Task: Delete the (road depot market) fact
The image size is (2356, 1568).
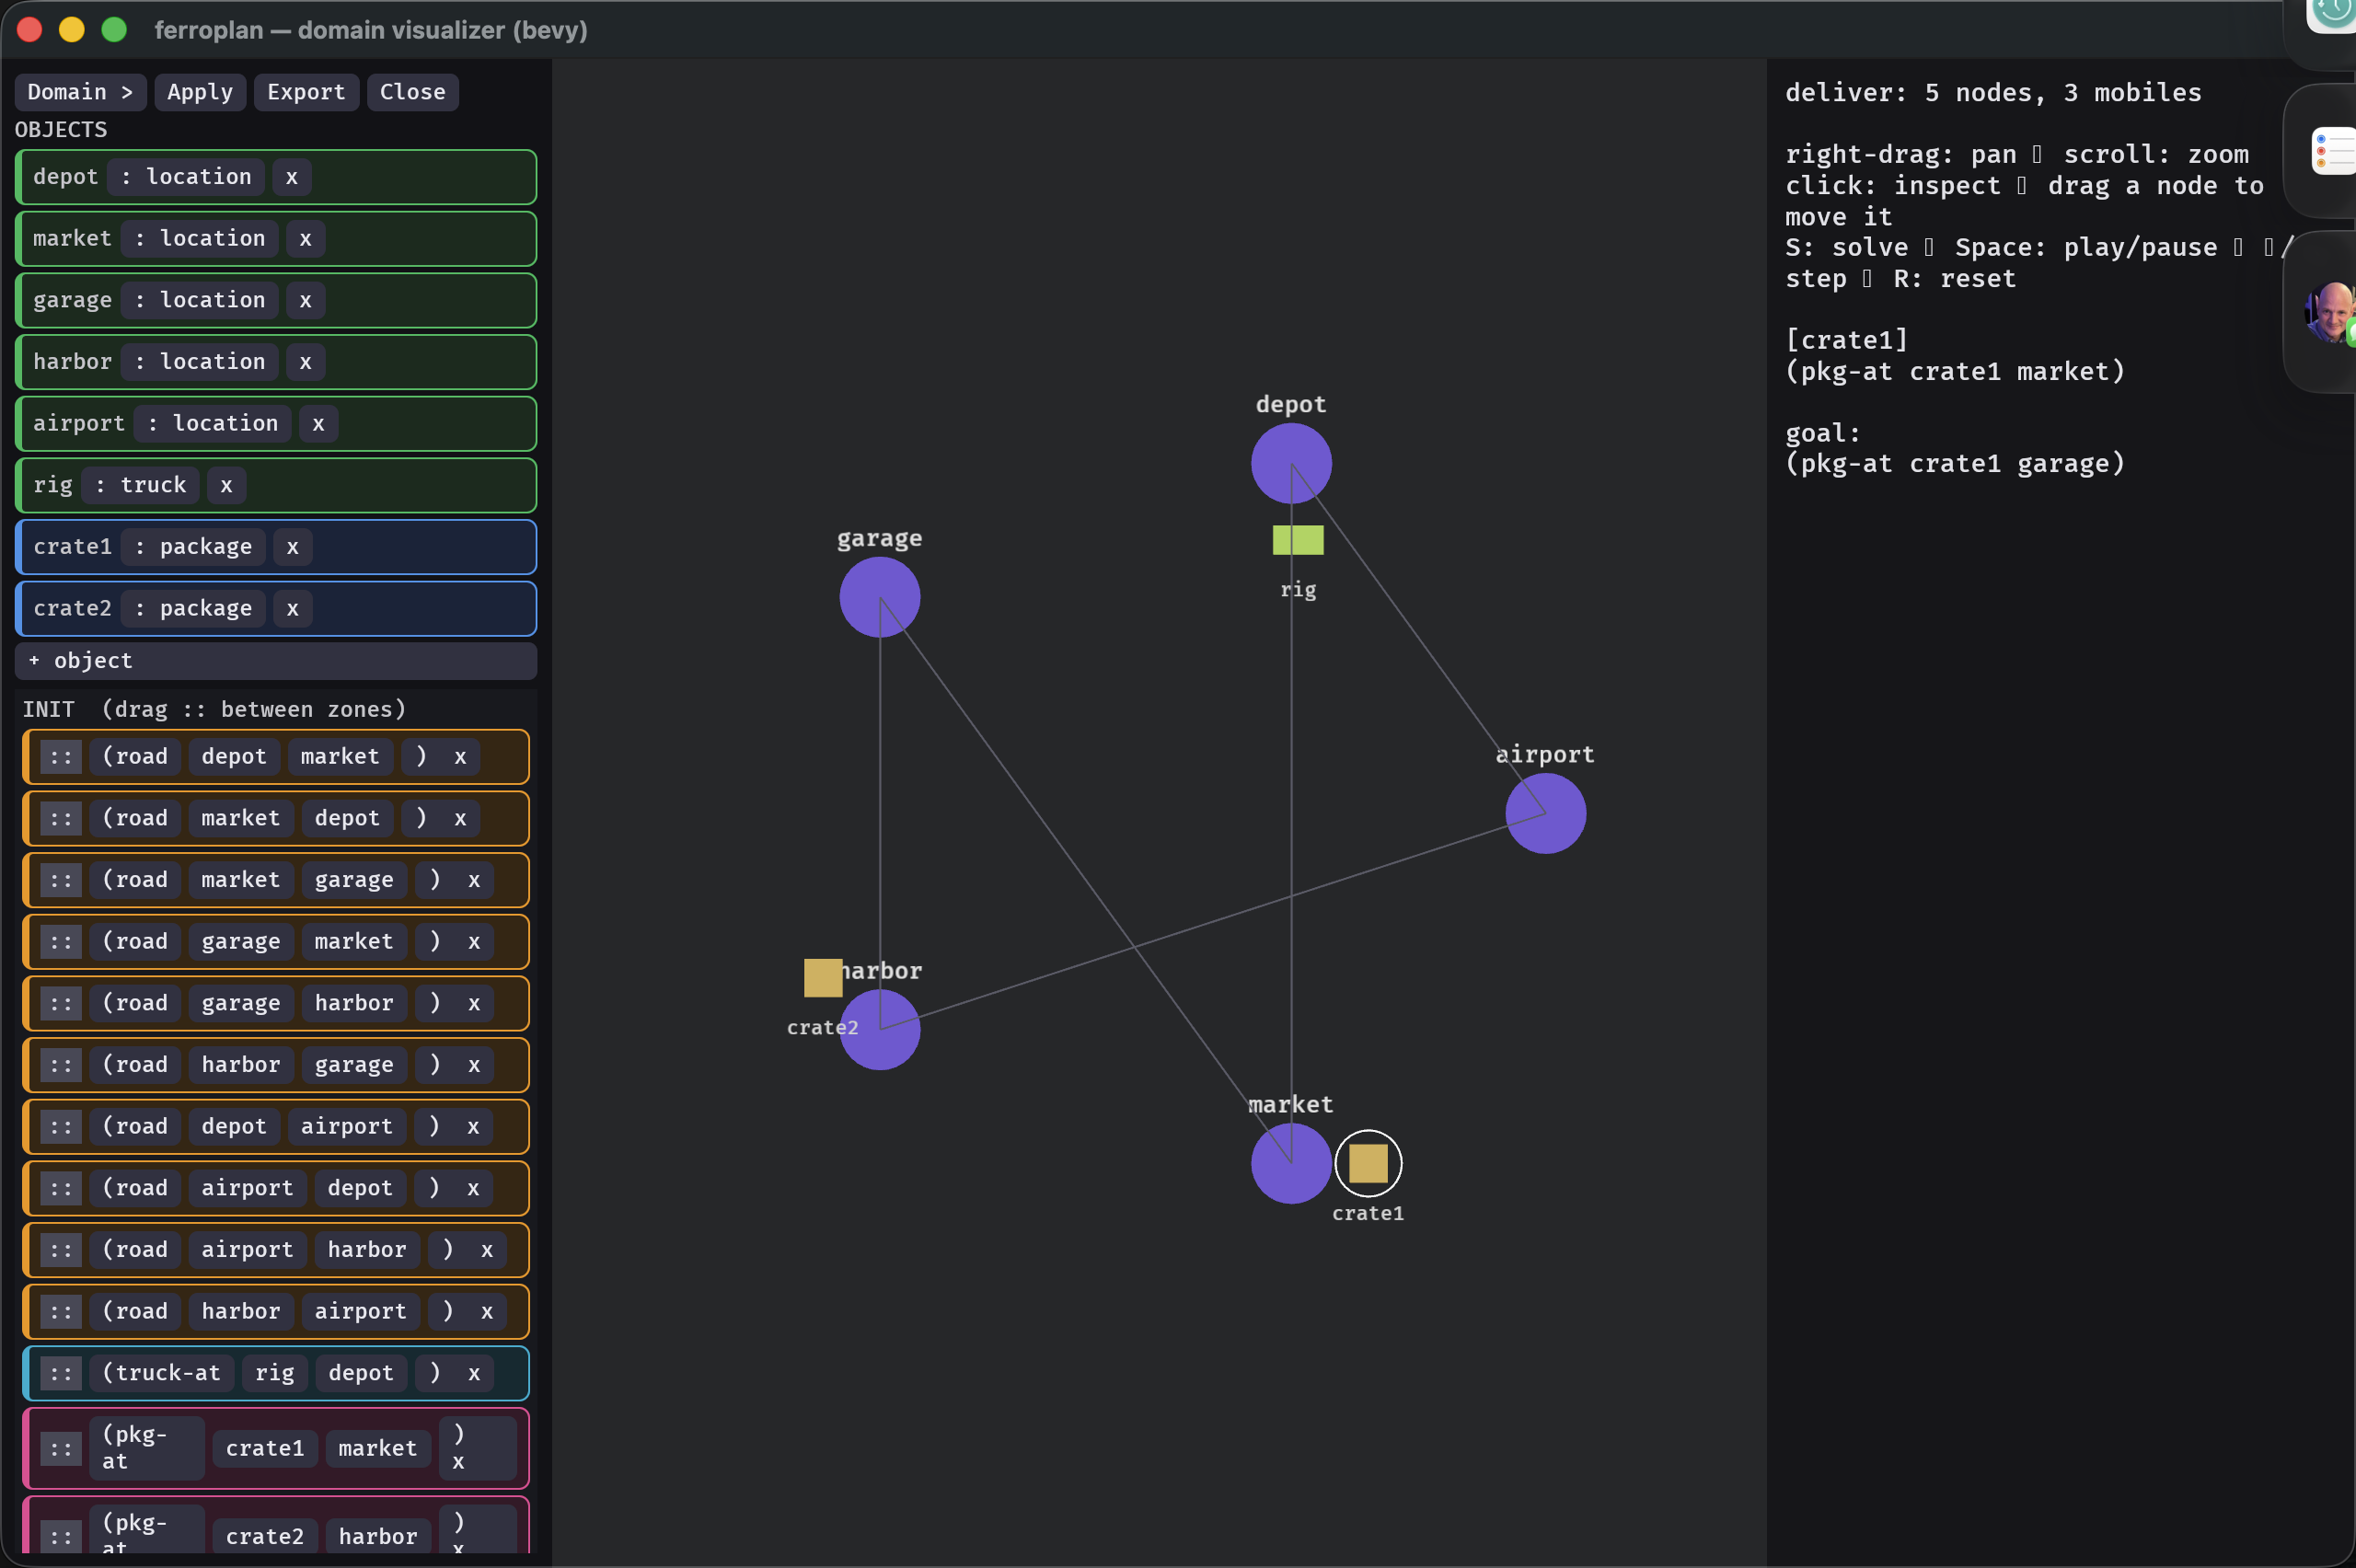Action: click(460, 757)
